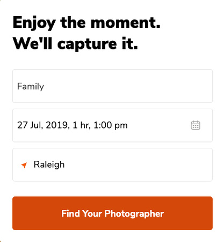This screenshot has width=224, height=242.
Task: Open the calendar icon in date field
Action: click(x=196, y=125)
